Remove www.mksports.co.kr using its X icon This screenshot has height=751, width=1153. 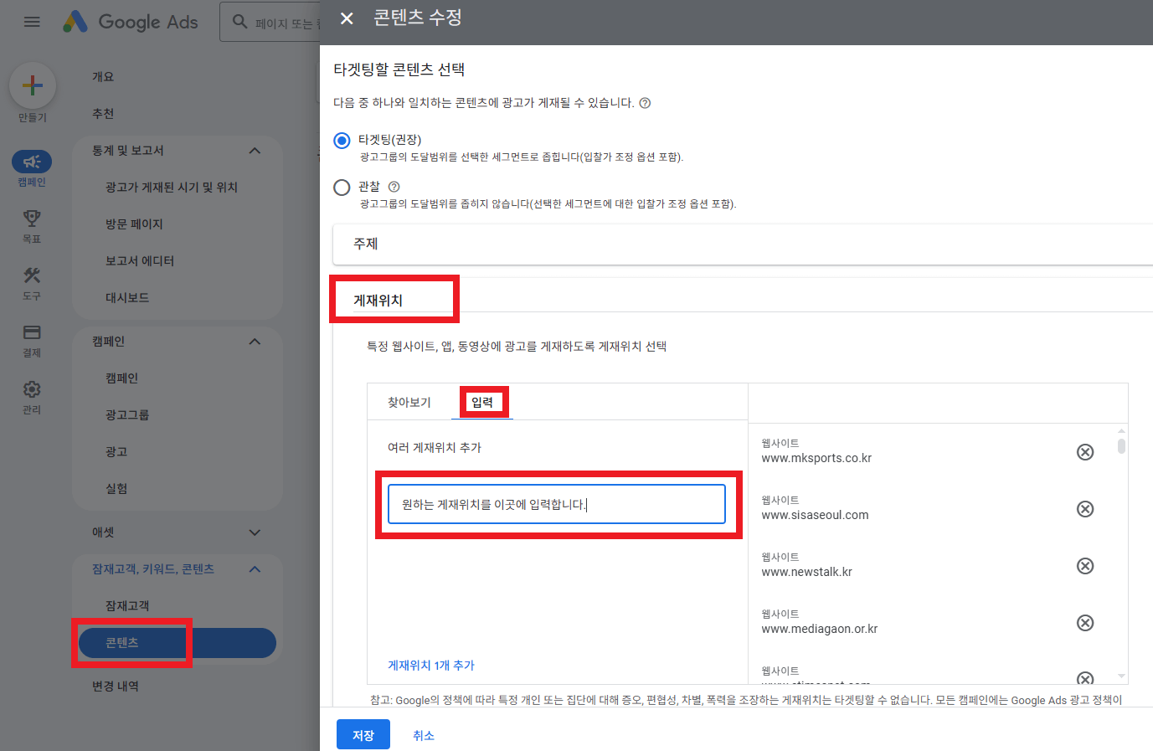[1085, 451]
